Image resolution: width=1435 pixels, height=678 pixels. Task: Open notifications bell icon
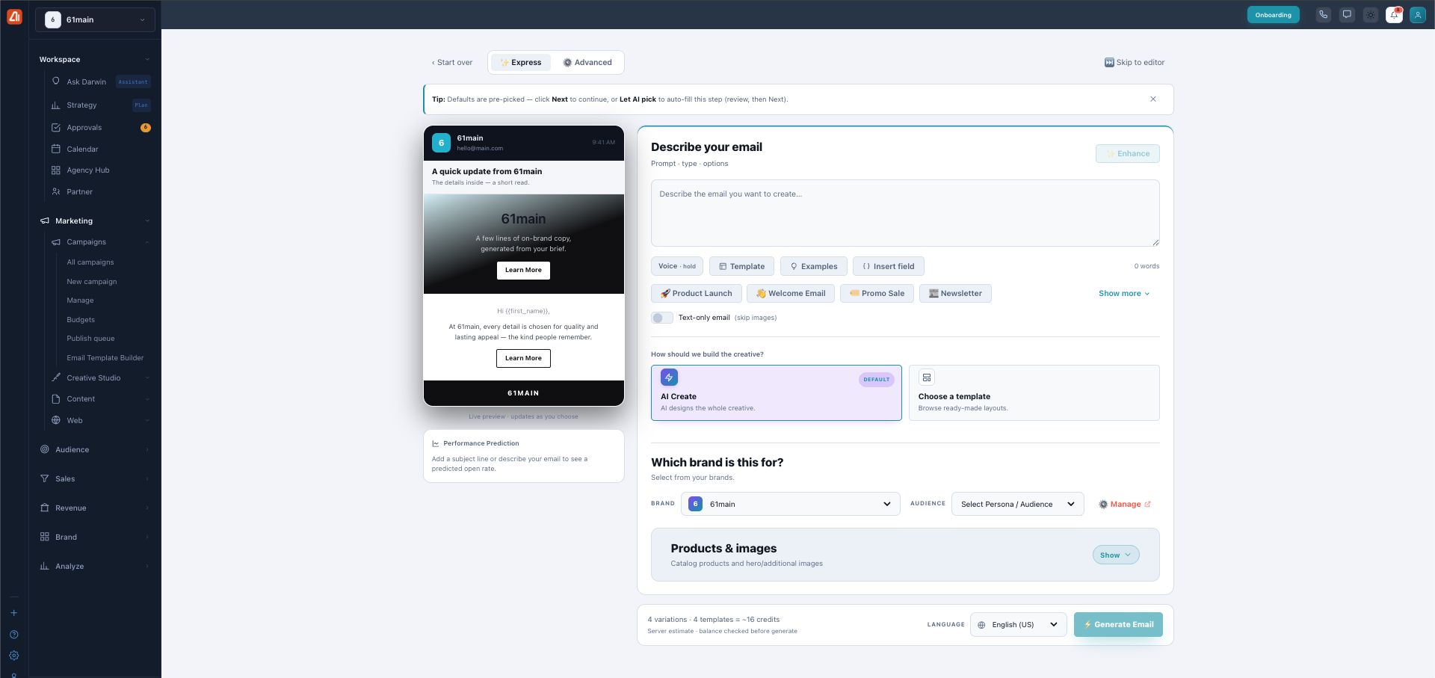[x=1394, y=15]
